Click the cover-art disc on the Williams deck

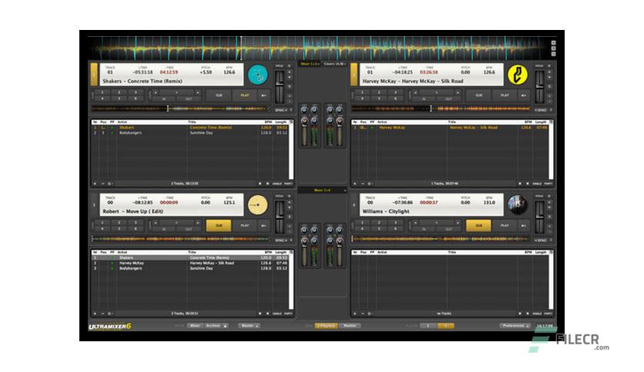point(518,205)
